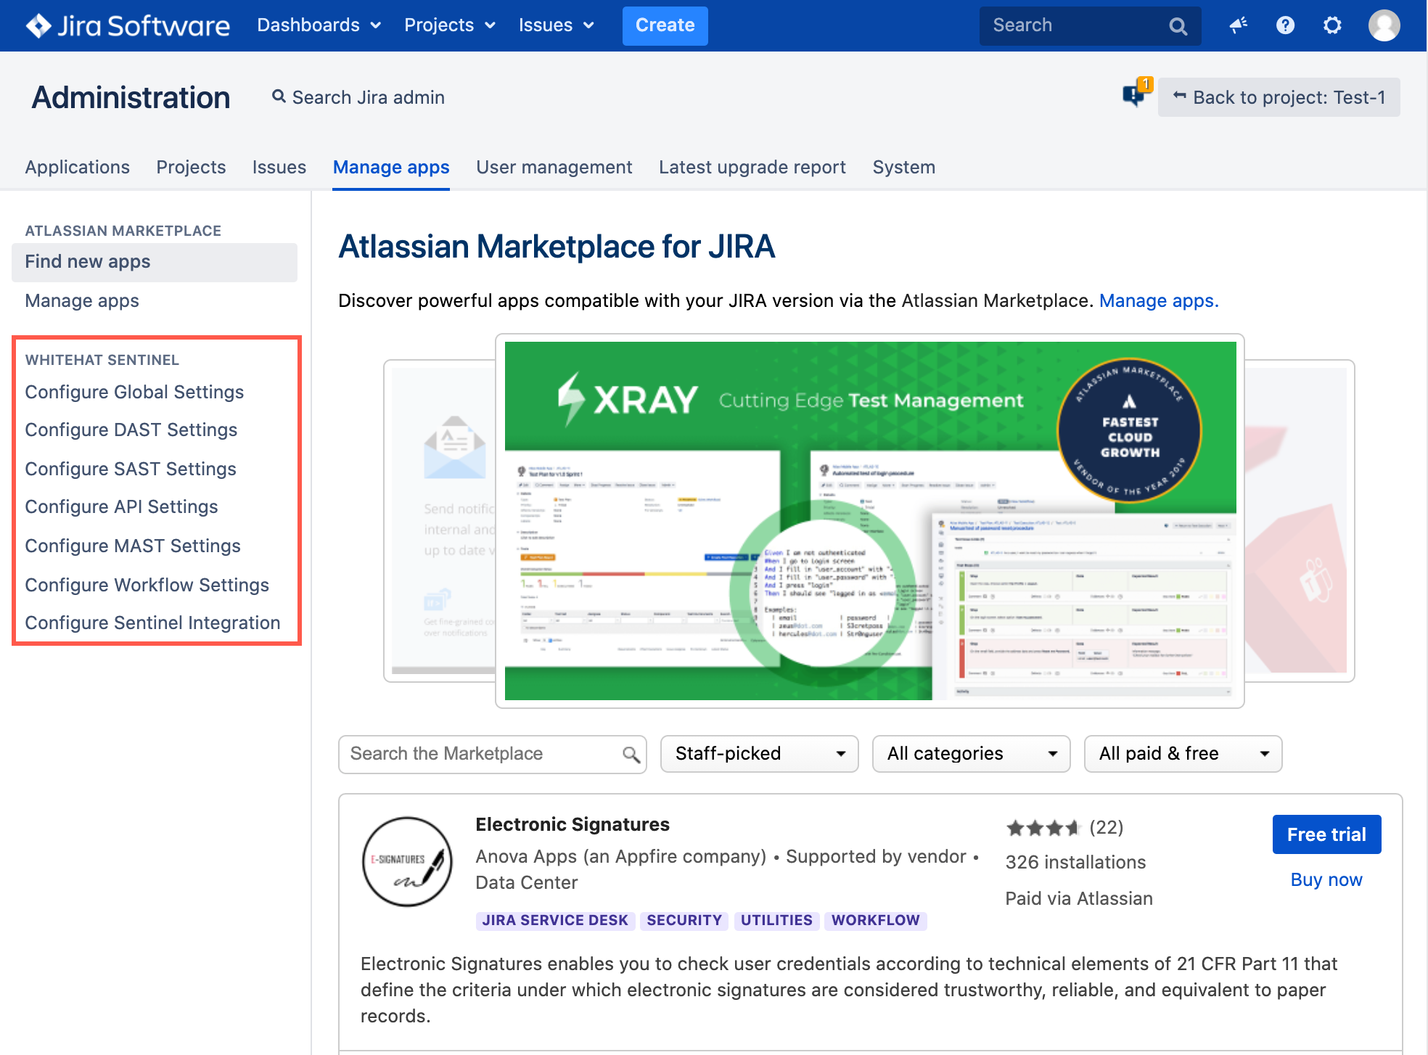Click the Manage apps link in description

pyautogui.click(x=1159, y=300)
